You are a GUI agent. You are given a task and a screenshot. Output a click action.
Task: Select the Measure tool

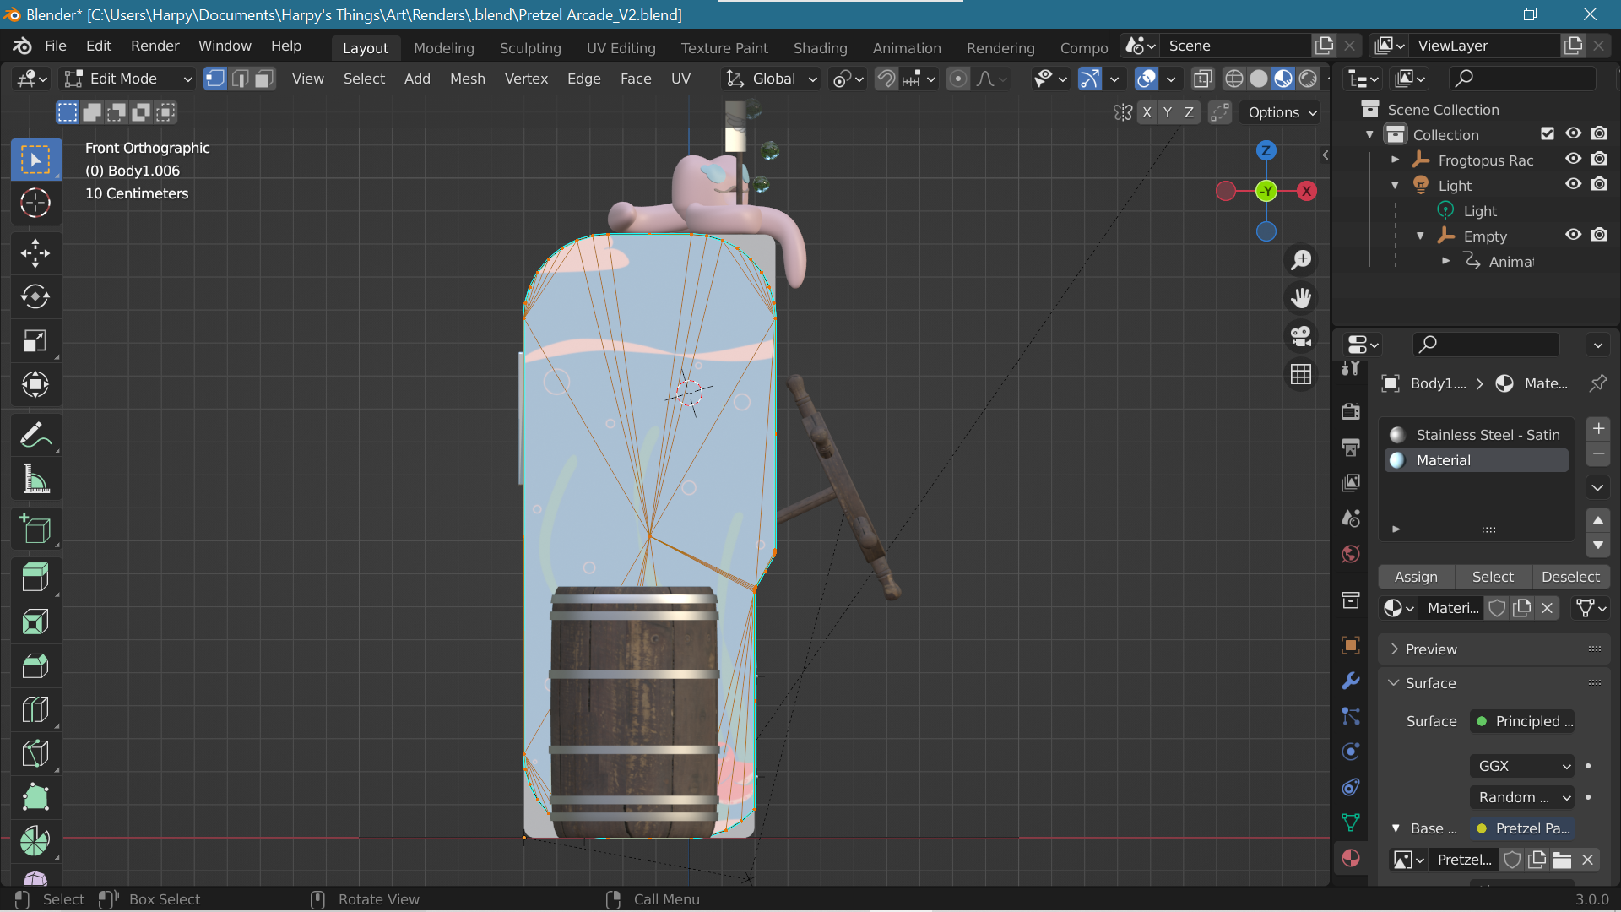pos(35,479)
